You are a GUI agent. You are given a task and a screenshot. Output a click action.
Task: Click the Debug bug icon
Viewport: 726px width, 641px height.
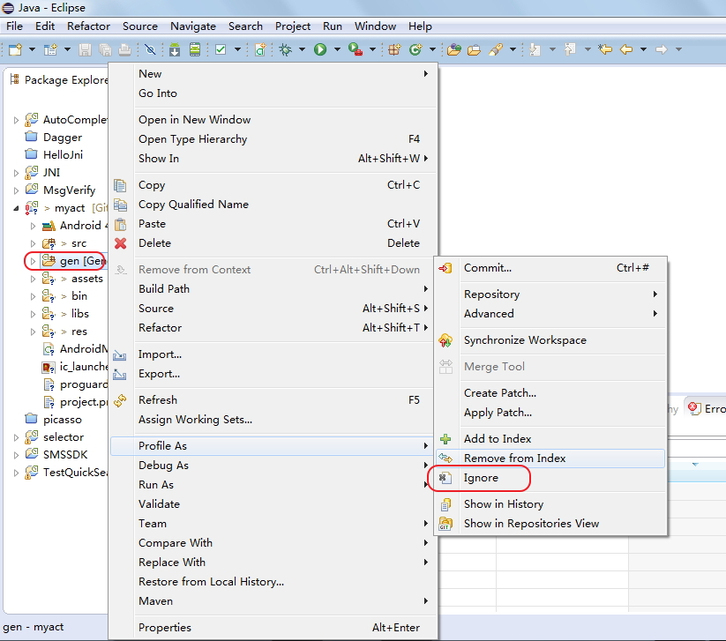pyautogui.click(x=285, y=49)
